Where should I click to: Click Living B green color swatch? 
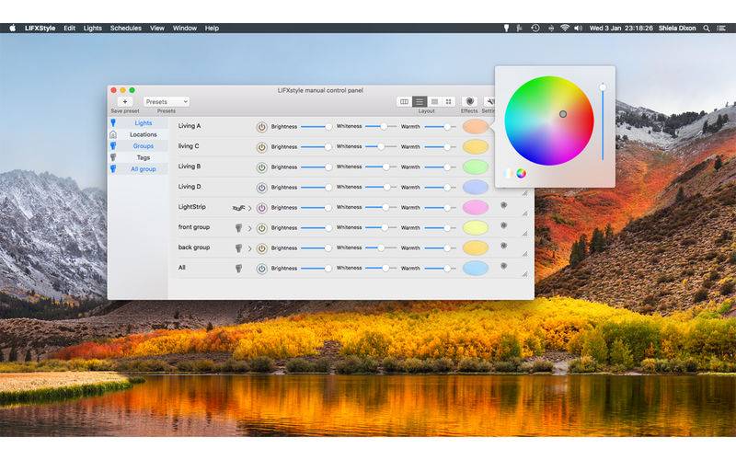(476, 167)
